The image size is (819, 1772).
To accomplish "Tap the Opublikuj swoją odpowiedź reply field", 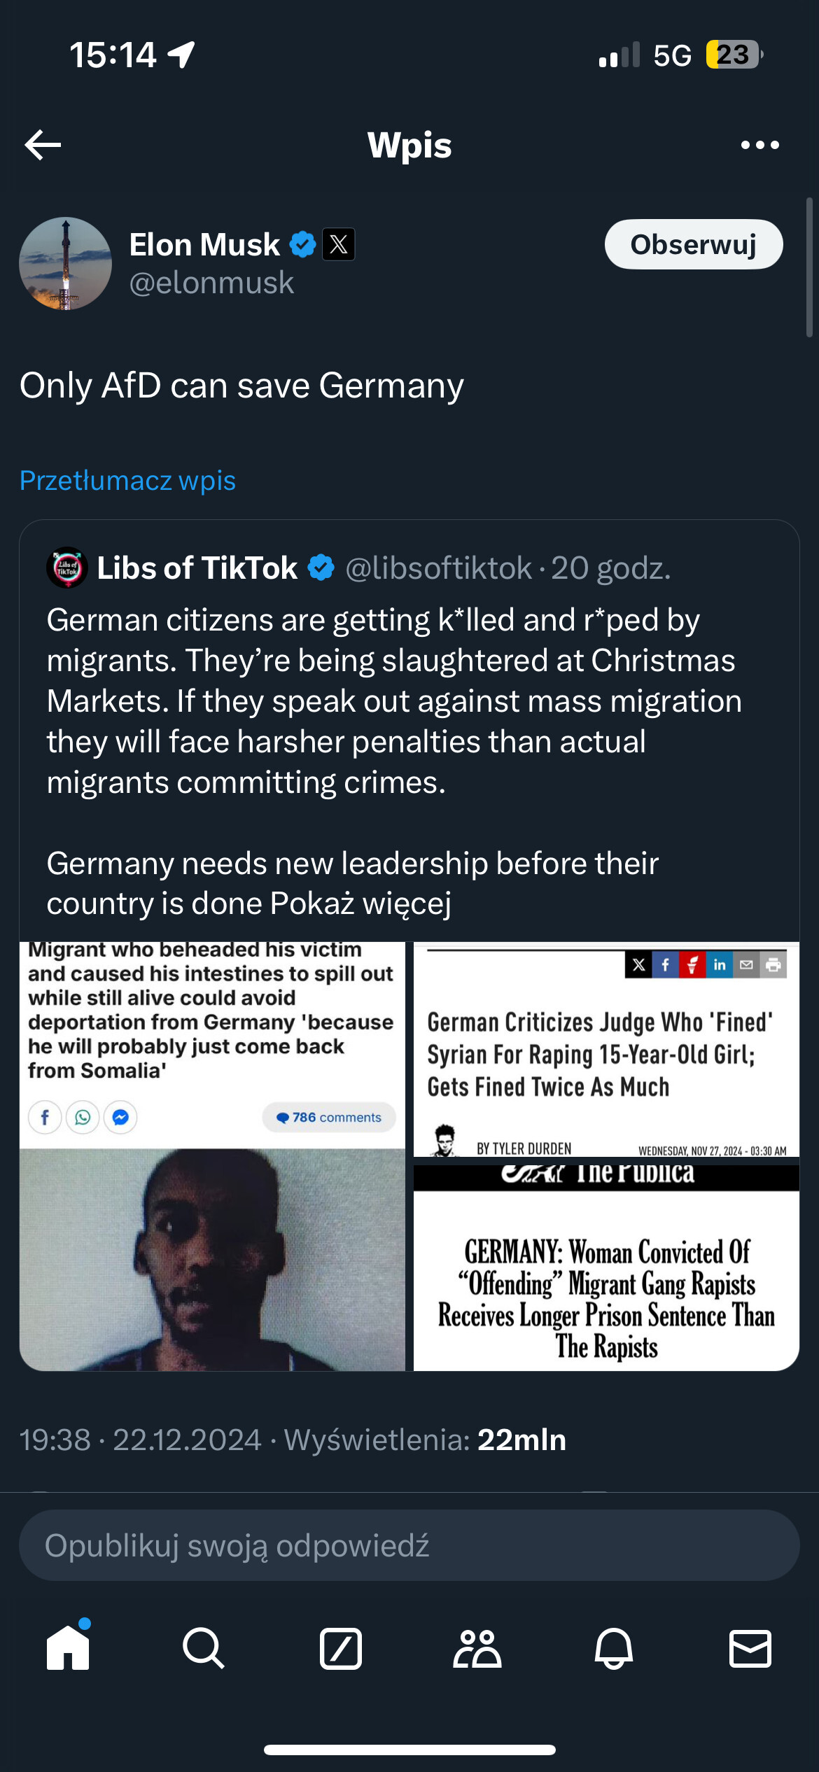I will [409, 1545].
